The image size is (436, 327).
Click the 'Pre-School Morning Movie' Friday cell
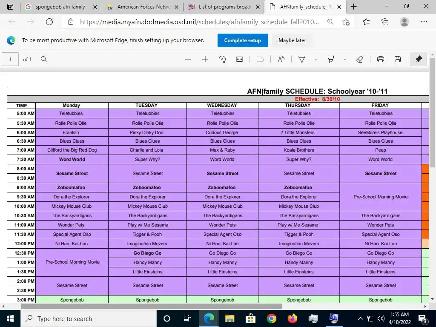tap(380, 197)
